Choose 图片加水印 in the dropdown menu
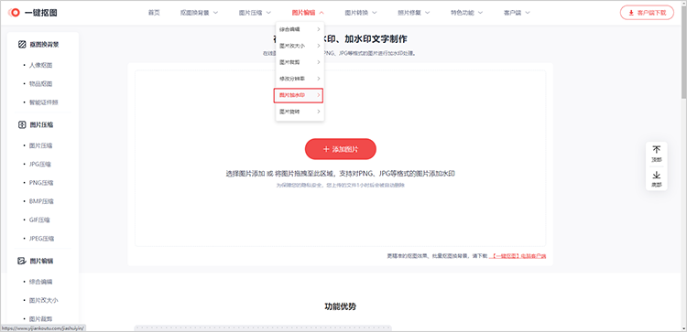The height and width of the screenshot is (332, 687). pos(299,95)
